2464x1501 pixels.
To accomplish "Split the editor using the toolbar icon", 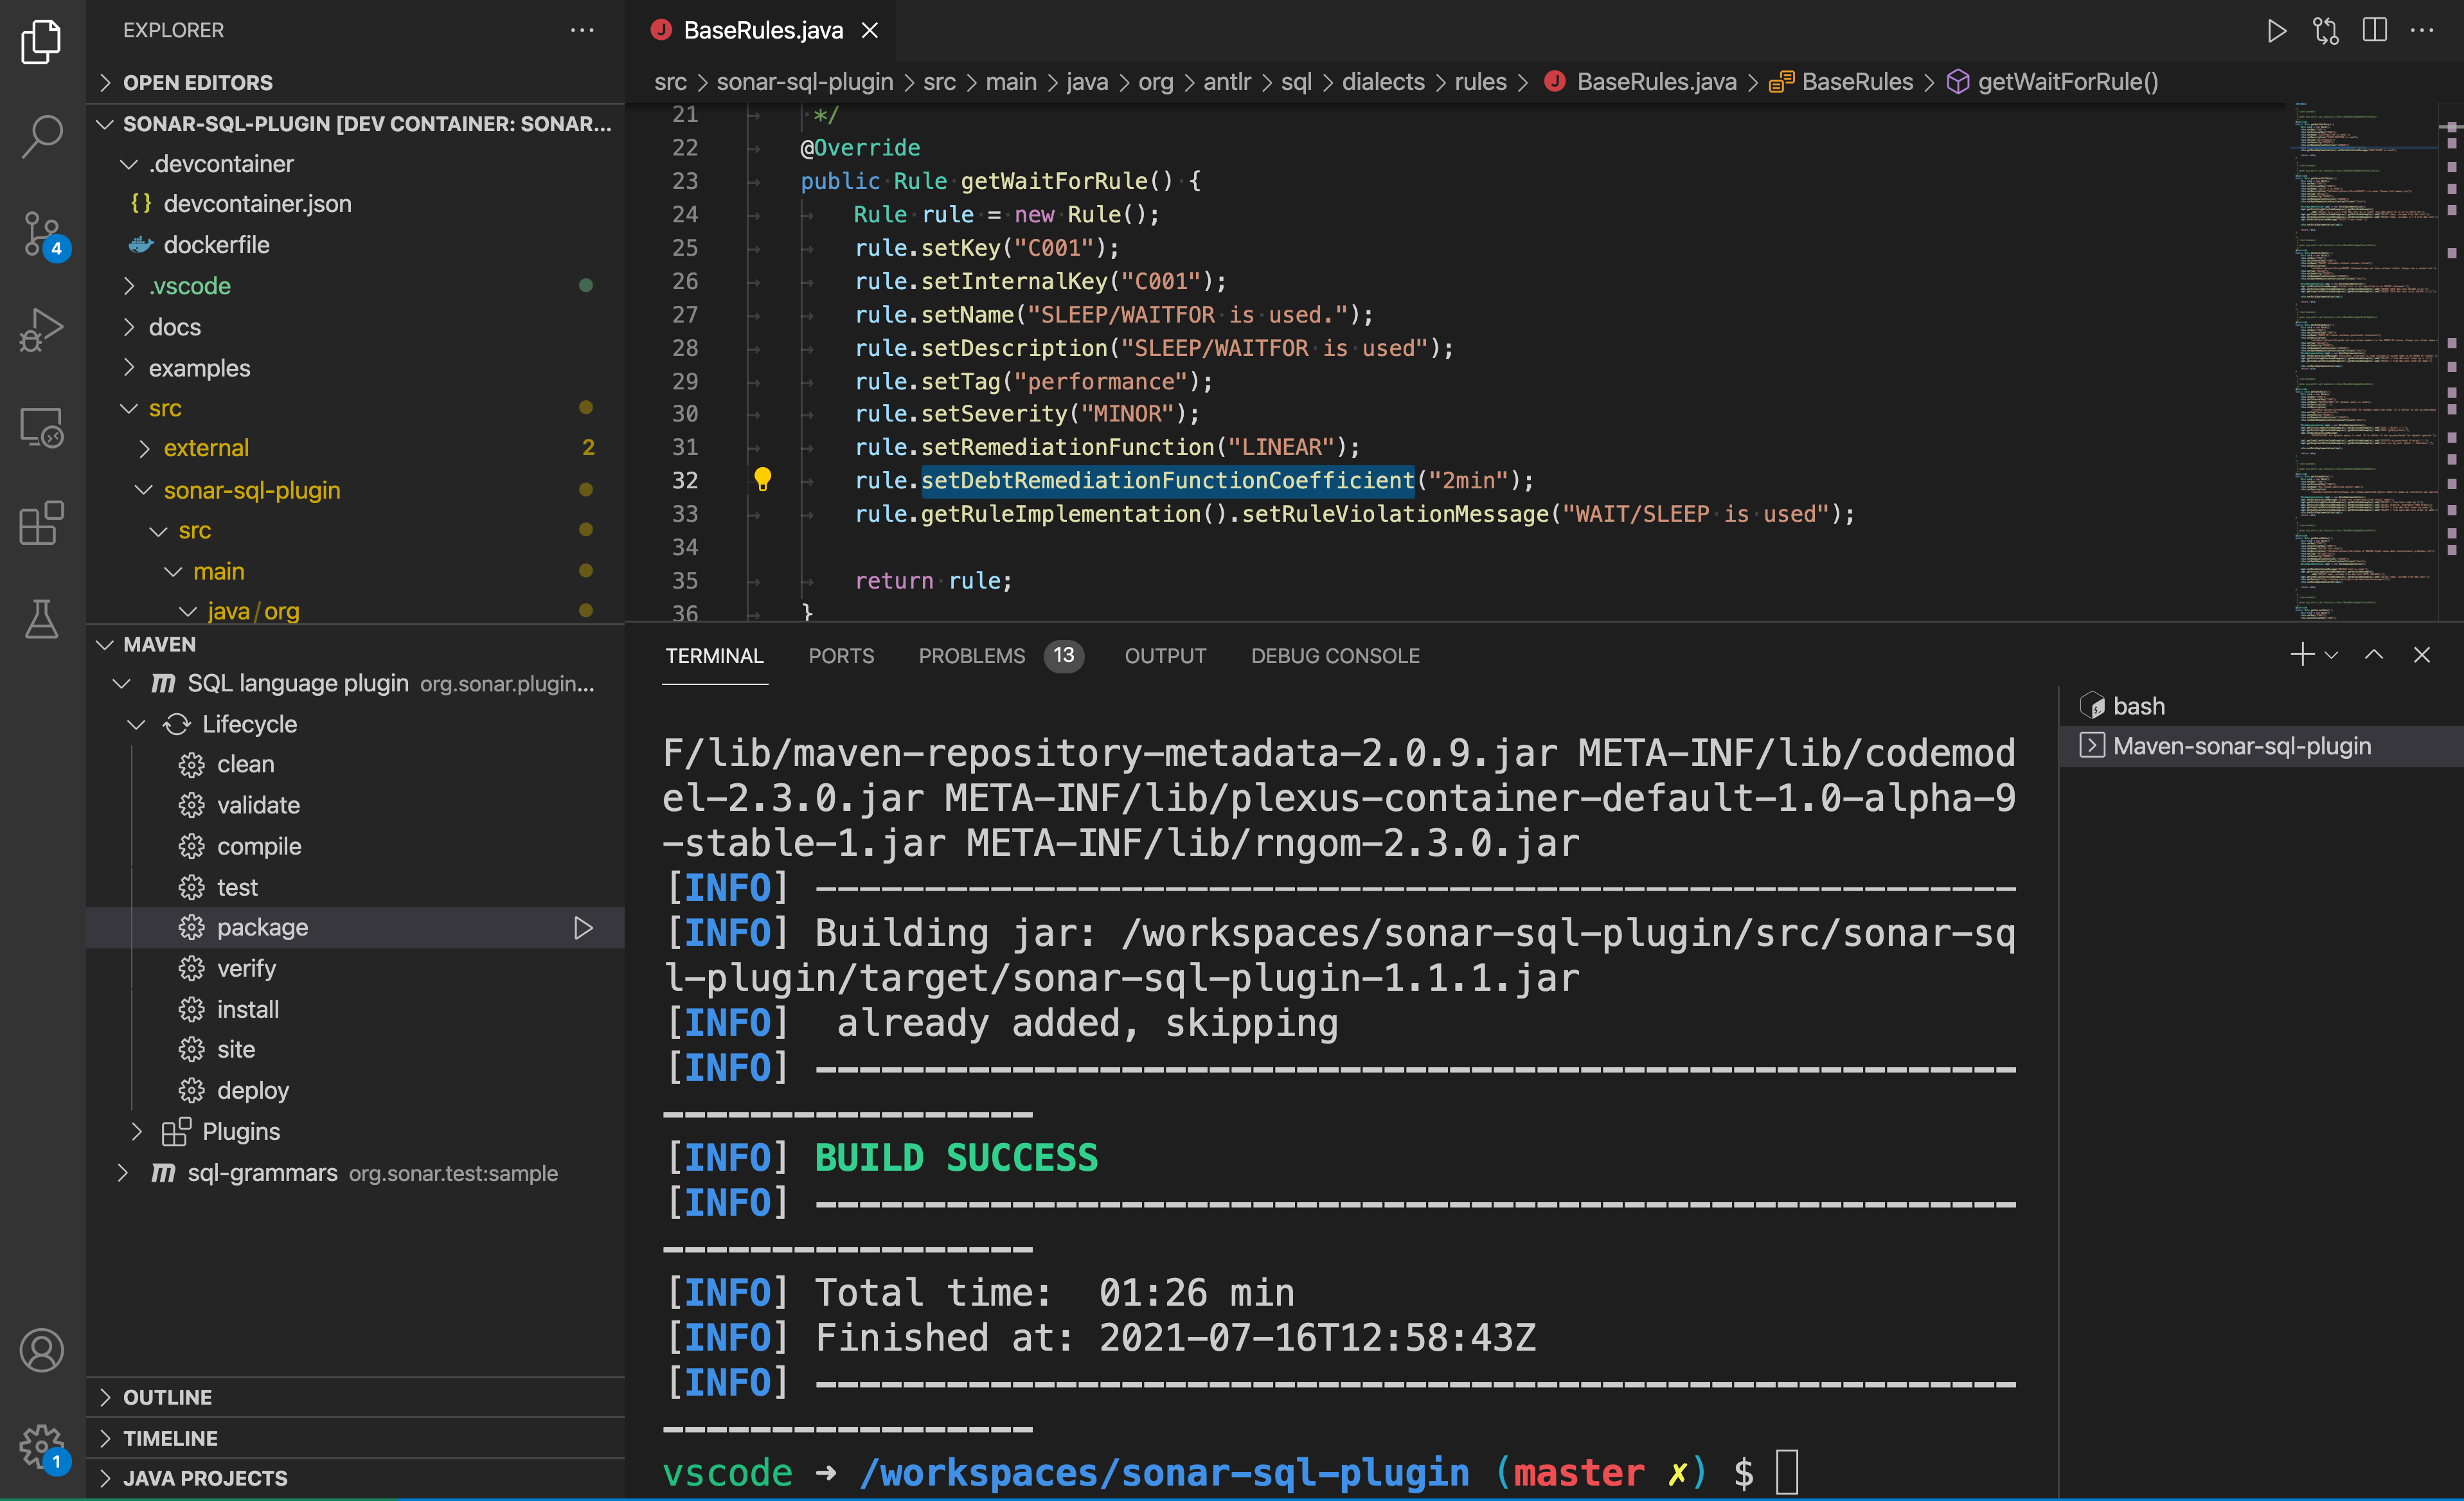I will 2374,30.
